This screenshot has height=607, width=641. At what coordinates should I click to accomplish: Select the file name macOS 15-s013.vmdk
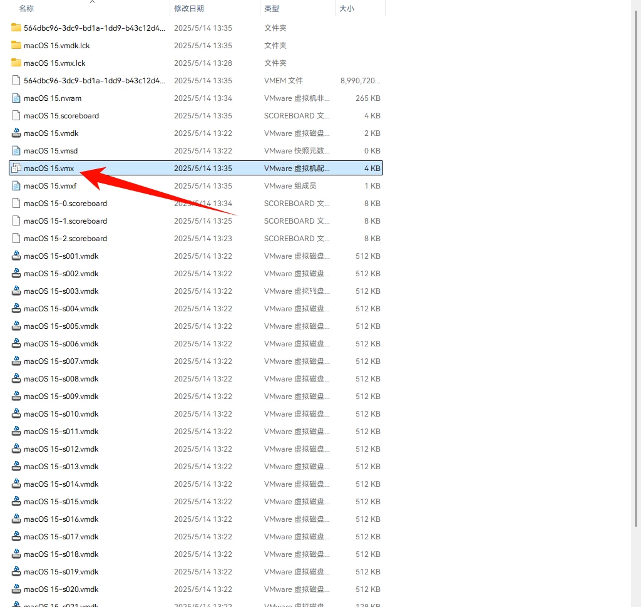(x=61, y=467)
